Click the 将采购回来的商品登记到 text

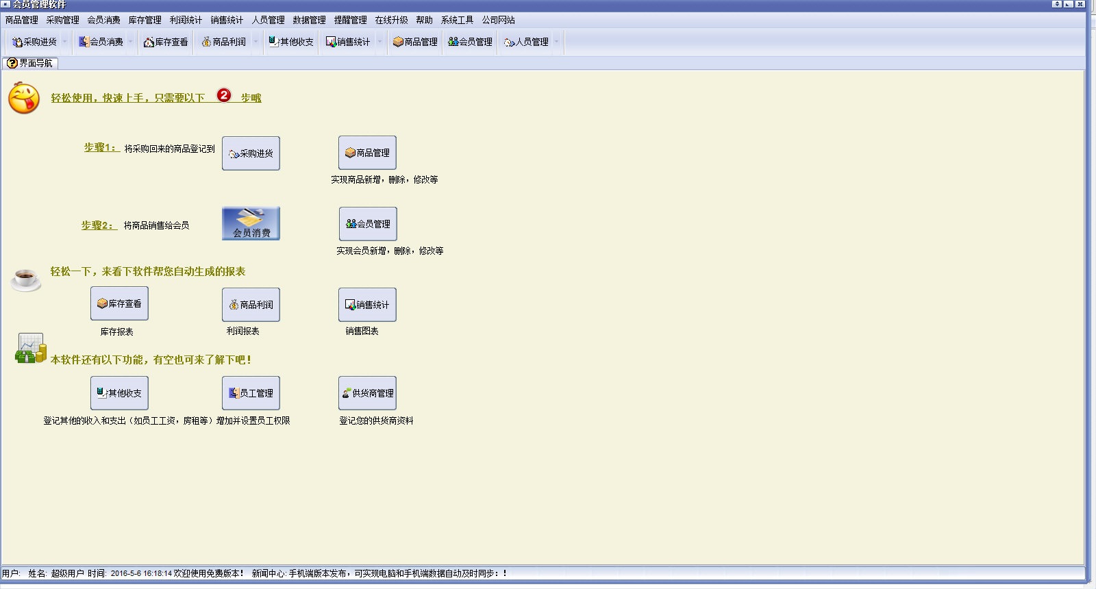[169, 149]
